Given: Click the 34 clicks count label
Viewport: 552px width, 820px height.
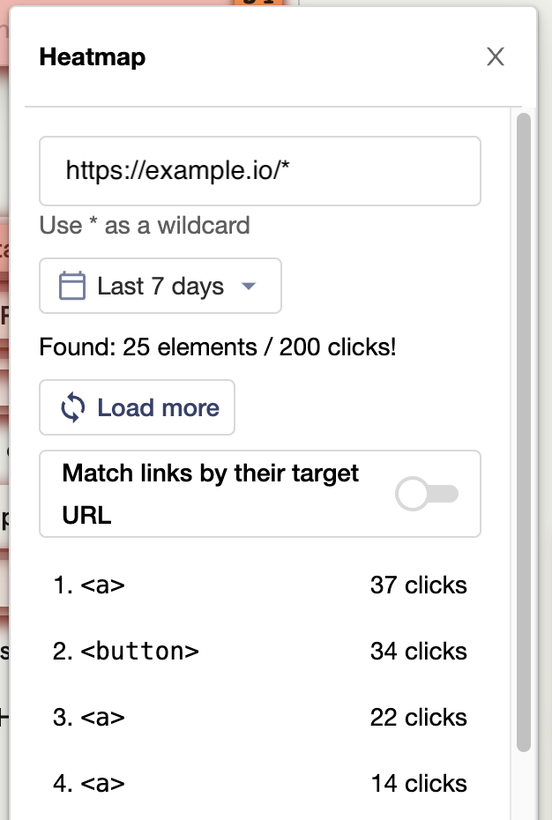Looking at the screenshot, I should click(x=418, y=652).
